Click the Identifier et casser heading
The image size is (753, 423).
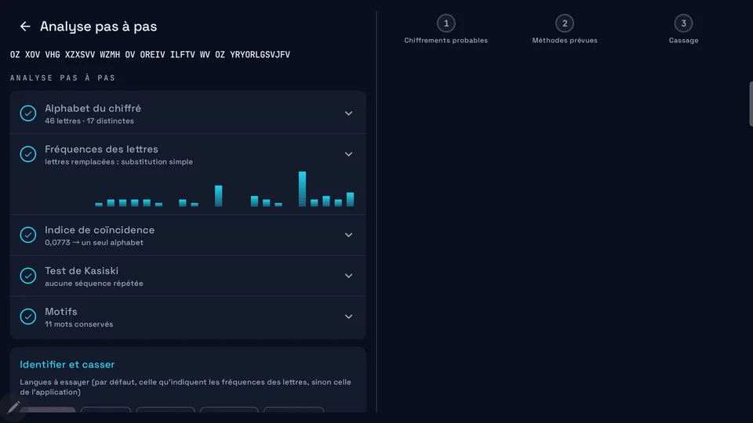[x=67, y=364]
